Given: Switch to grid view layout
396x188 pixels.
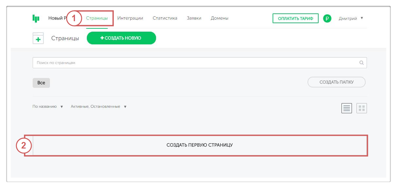Looking at the screenshot, I should (362, 108).
